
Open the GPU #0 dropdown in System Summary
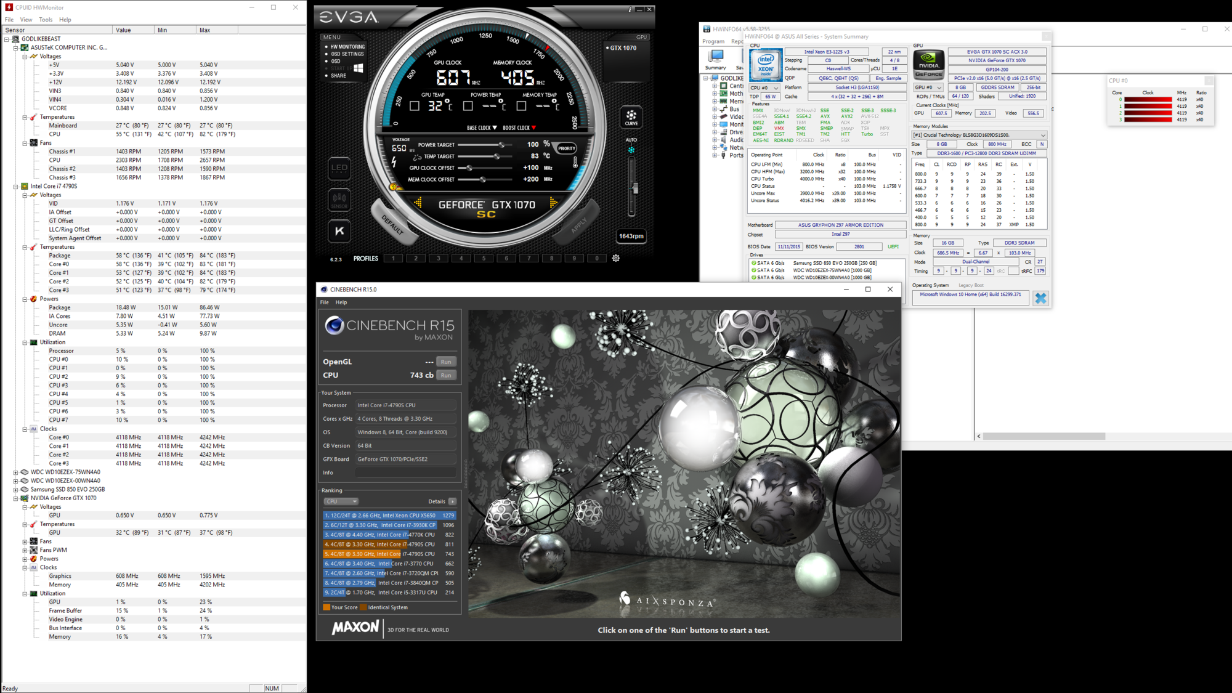point(928,87)
